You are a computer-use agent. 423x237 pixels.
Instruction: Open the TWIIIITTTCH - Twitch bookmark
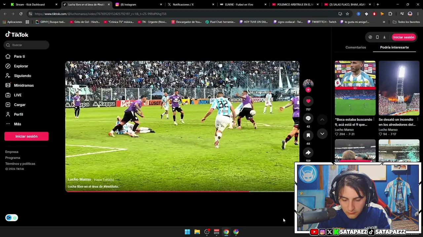pos(322,22)
